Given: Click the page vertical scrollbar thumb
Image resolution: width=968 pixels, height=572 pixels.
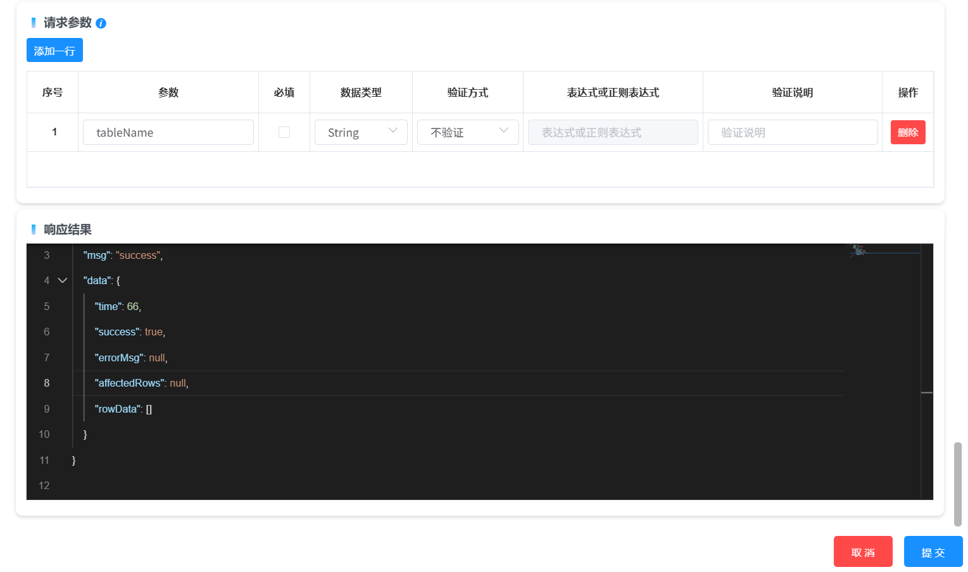Looking at the screenshot, I should 957,483.
